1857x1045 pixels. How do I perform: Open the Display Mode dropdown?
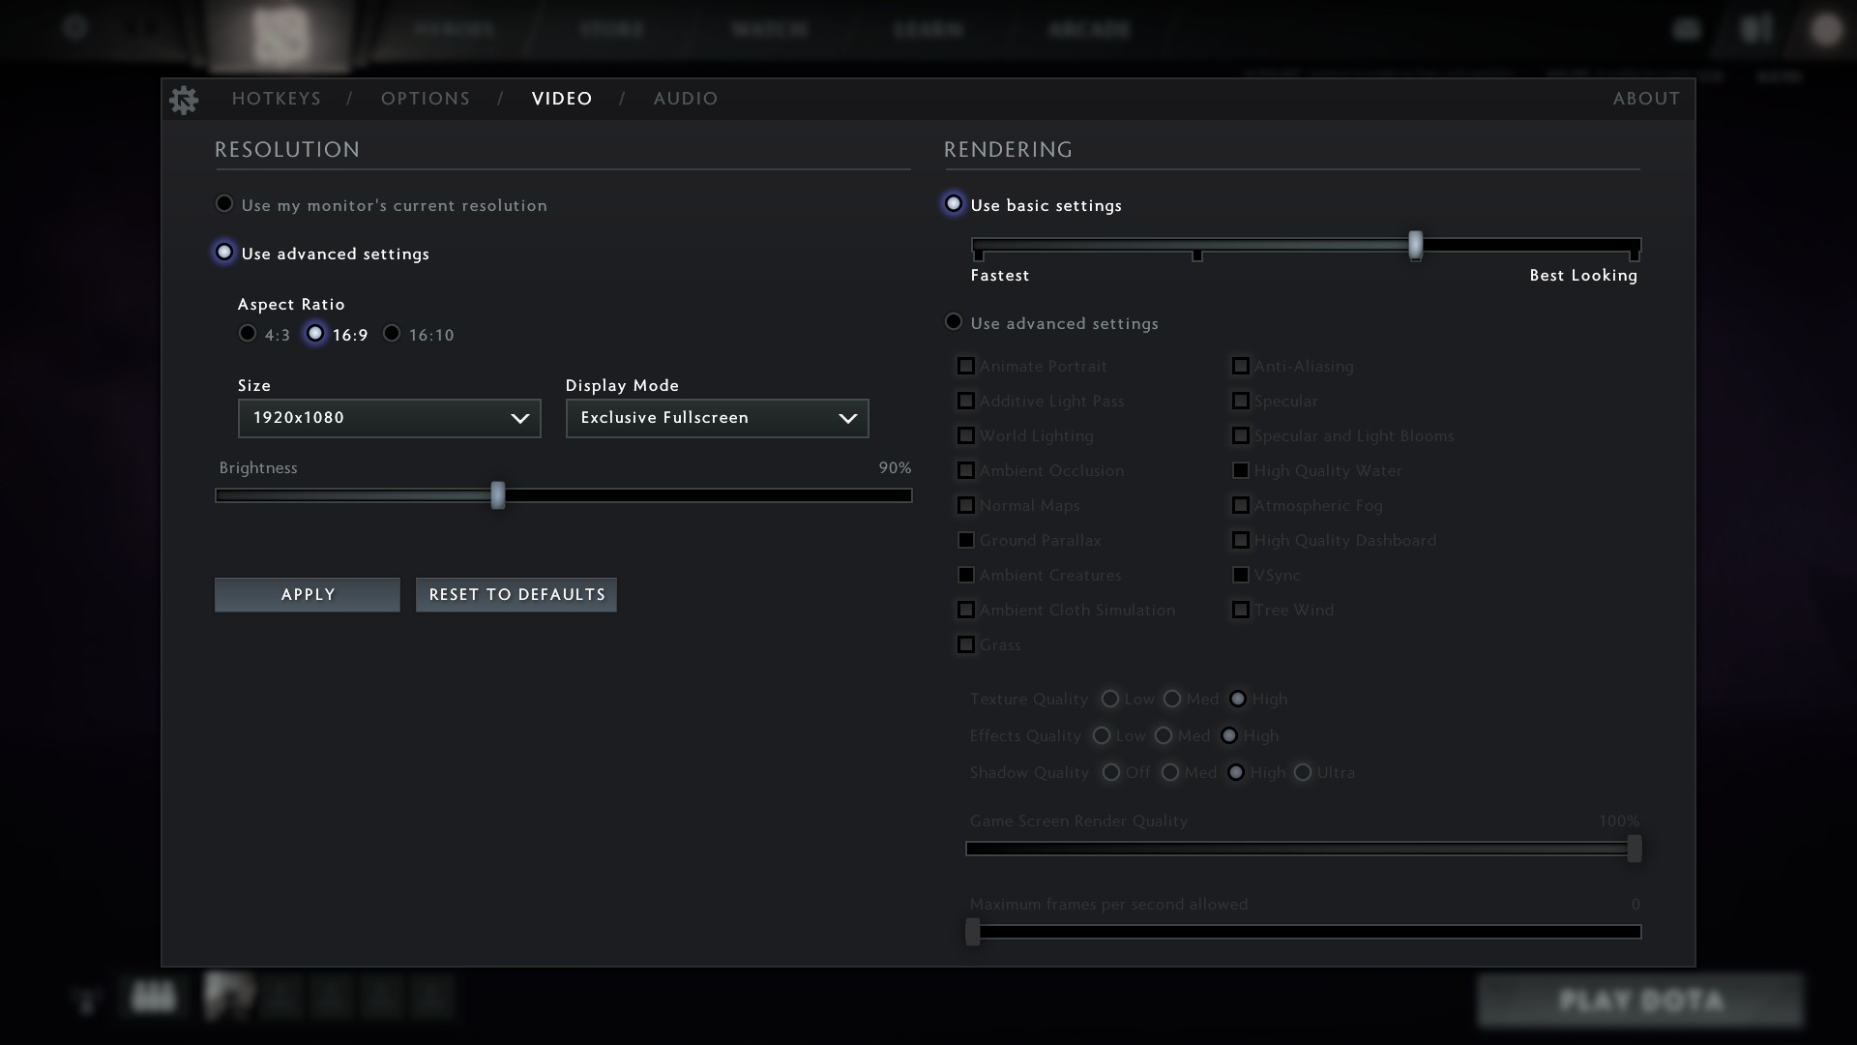717,418
